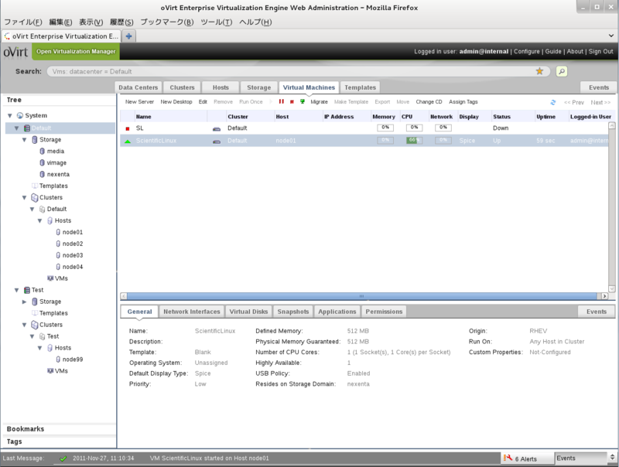Click the alerts flag icon in status bar
619x467 pixels.
click(x=508, y=458)
